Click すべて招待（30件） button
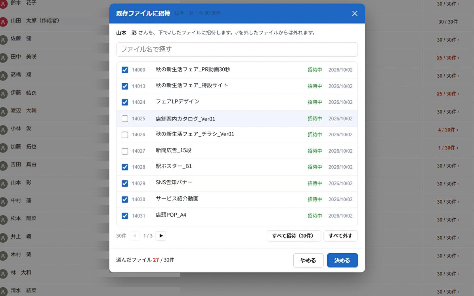This screenshot has width=474, height=296. coord(294,236)
